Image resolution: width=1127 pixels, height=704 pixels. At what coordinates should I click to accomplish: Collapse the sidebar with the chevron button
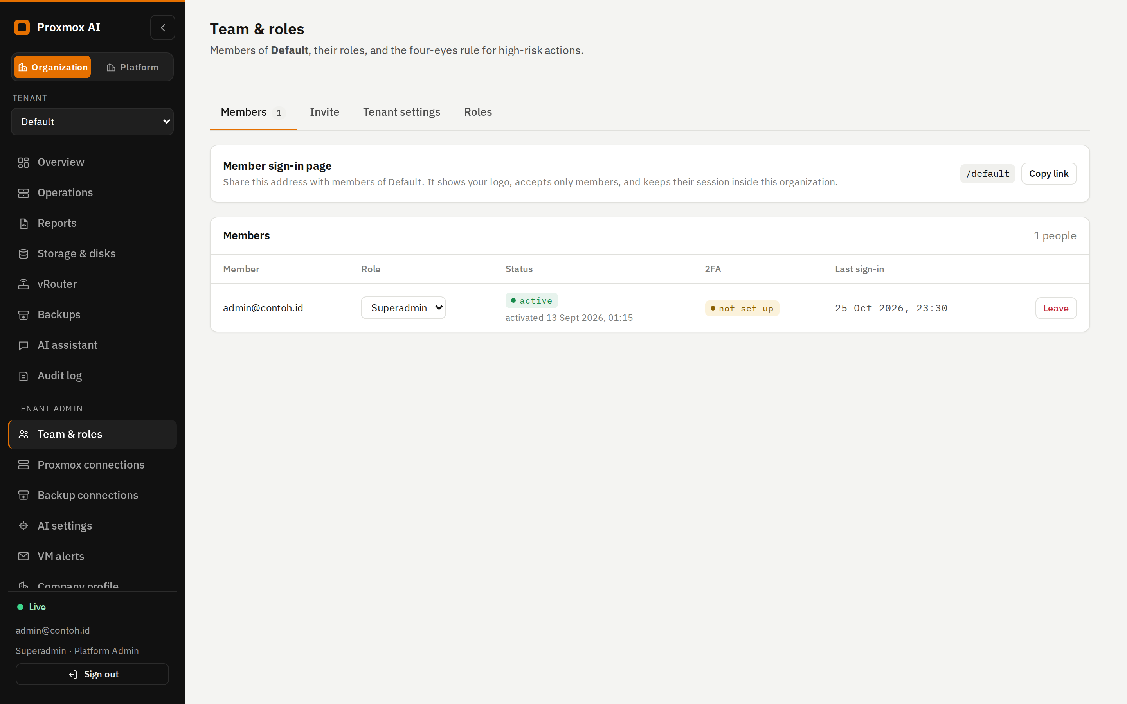pos(162,27)
